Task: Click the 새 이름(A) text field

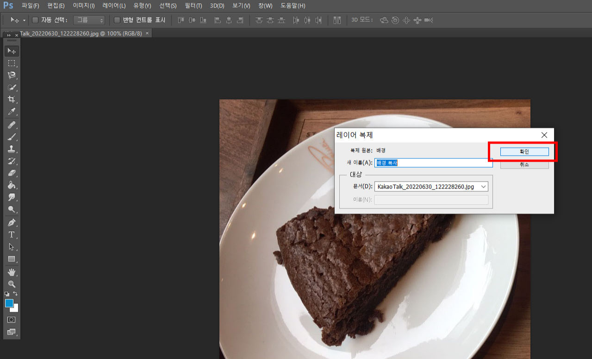Action: [433, 163]
